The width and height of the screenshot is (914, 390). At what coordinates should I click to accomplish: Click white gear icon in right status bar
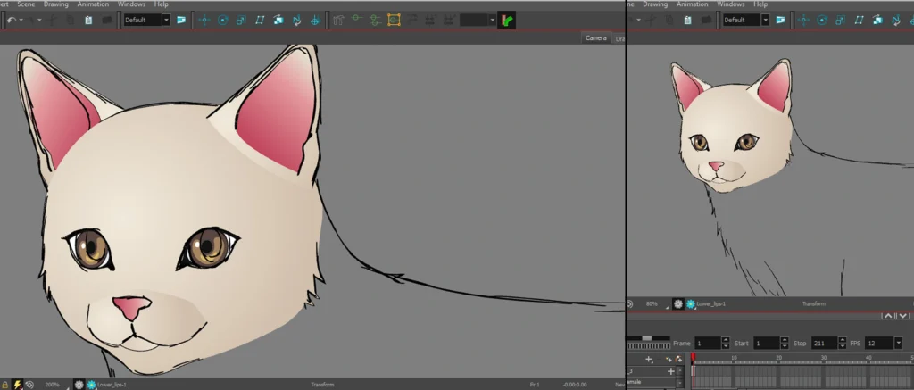coord(678,303)
